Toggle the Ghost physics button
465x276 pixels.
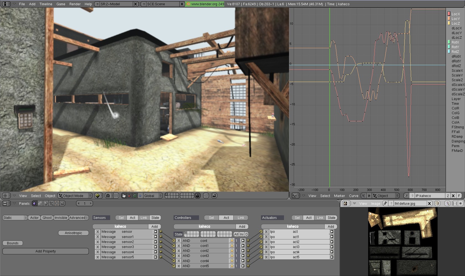[47, 218]
